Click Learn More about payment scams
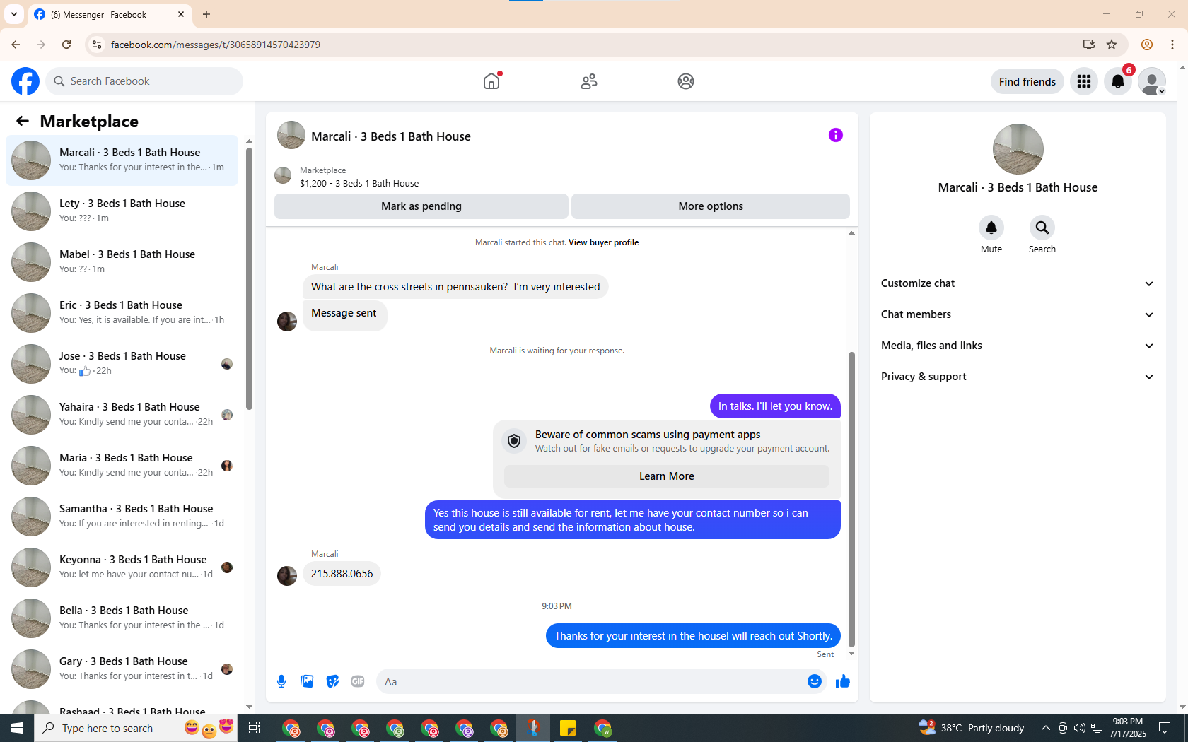The width and height of the screenshot is (1188, 742). tap(667, 476)
